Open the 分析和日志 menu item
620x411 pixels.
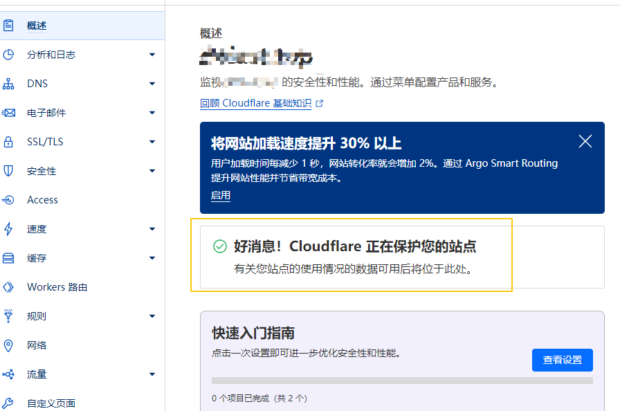tap(82, 55)
